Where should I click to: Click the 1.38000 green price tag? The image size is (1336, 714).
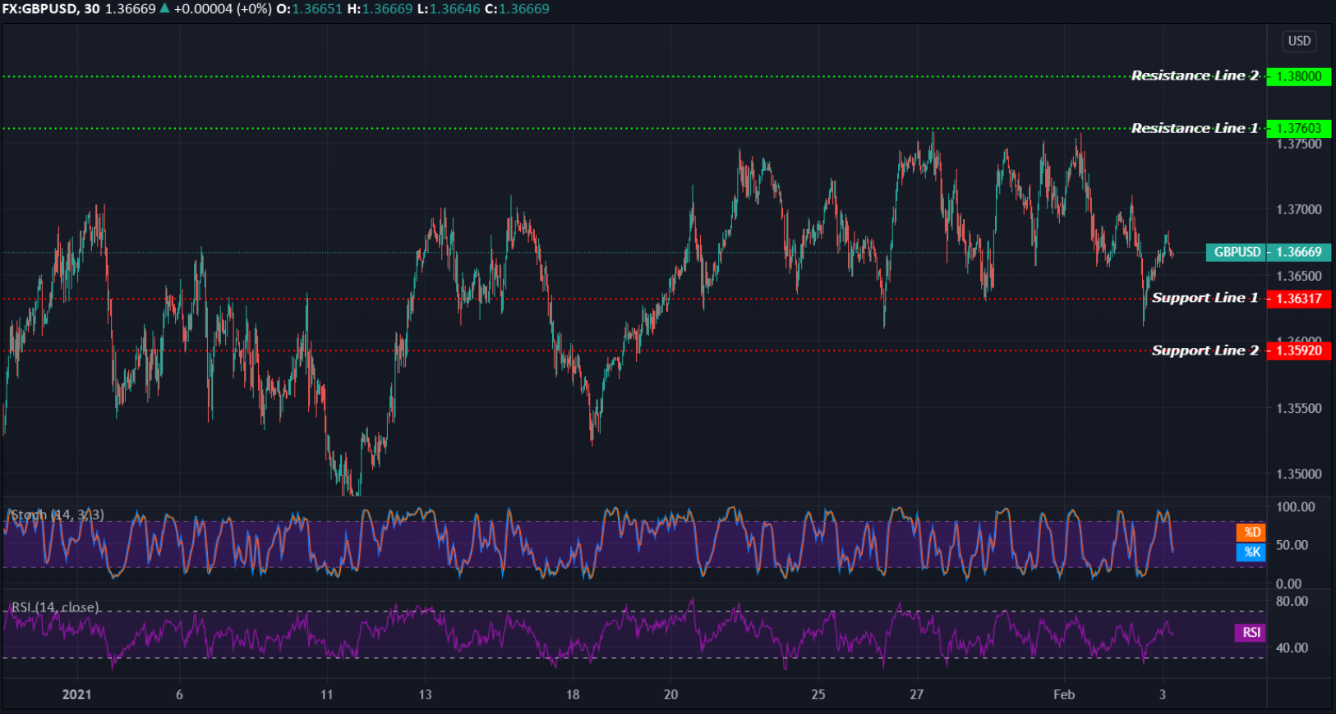point(1299,76)
